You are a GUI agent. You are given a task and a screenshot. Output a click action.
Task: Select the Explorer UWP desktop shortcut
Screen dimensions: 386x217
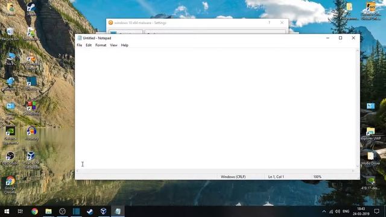click(x=371, y=134)
